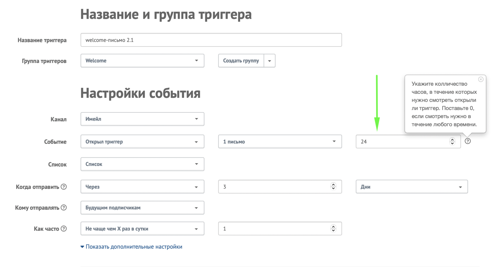Image resolution: width=491 pixels, height=267 pixels.
Task: Click the Канал label
Action: pos(58,119)
